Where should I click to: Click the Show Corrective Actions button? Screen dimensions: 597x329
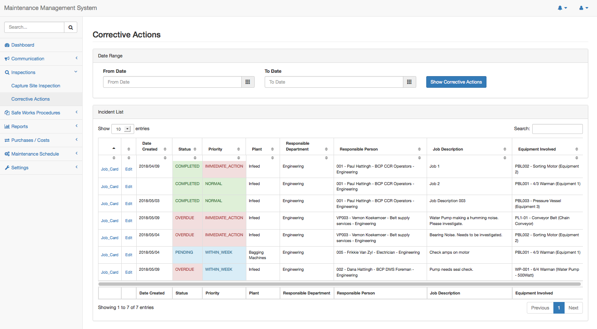[456, 82]
